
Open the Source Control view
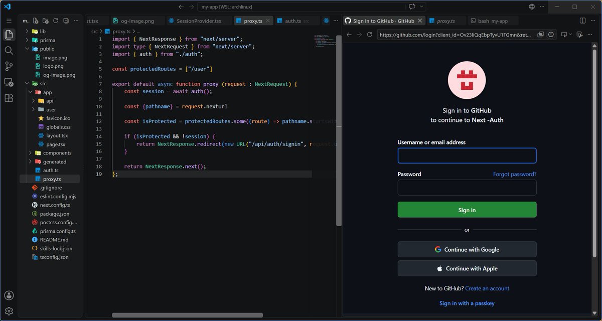click(9, 66)
